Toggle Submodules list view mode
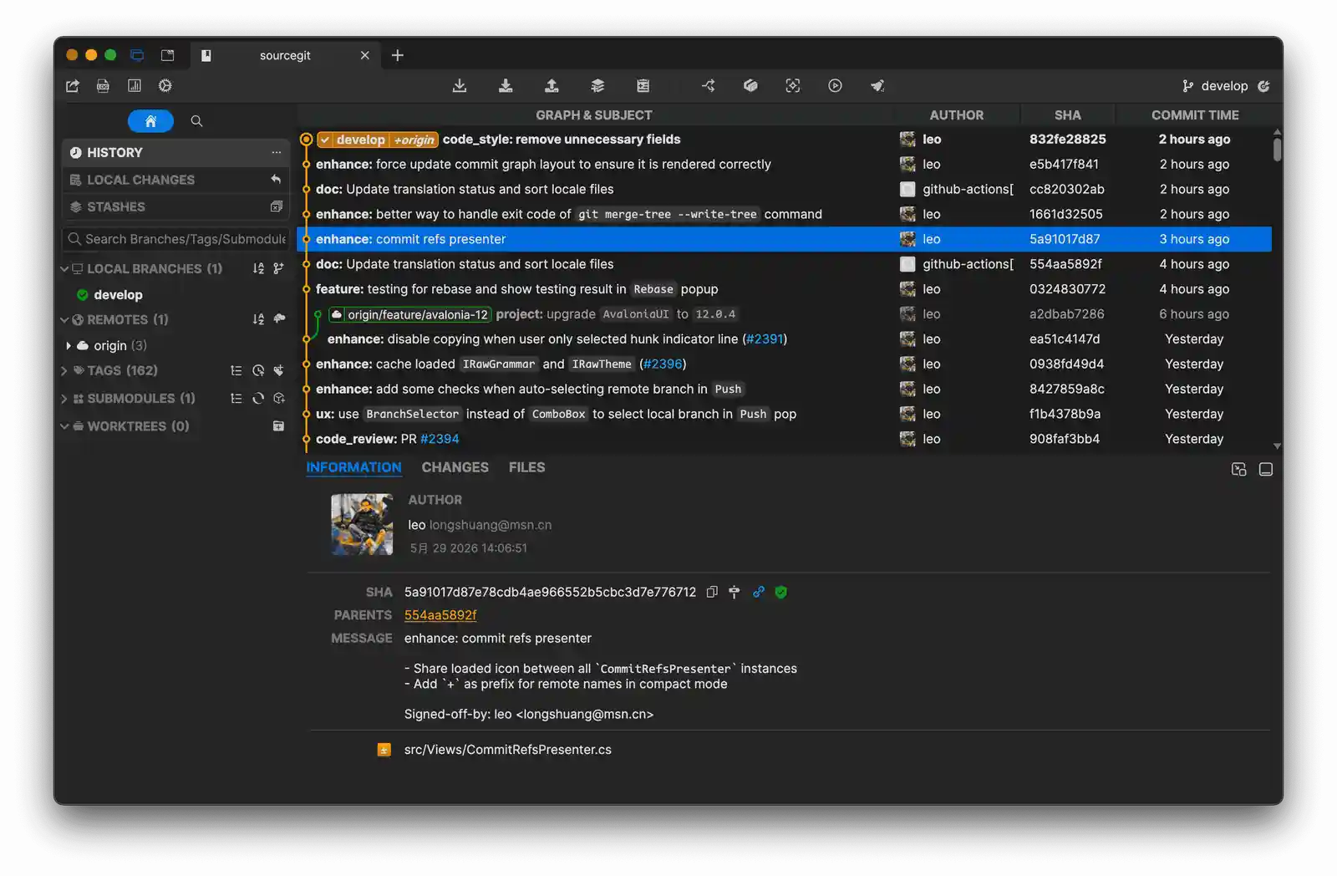The image size is (1337, 876). point(236,399)
